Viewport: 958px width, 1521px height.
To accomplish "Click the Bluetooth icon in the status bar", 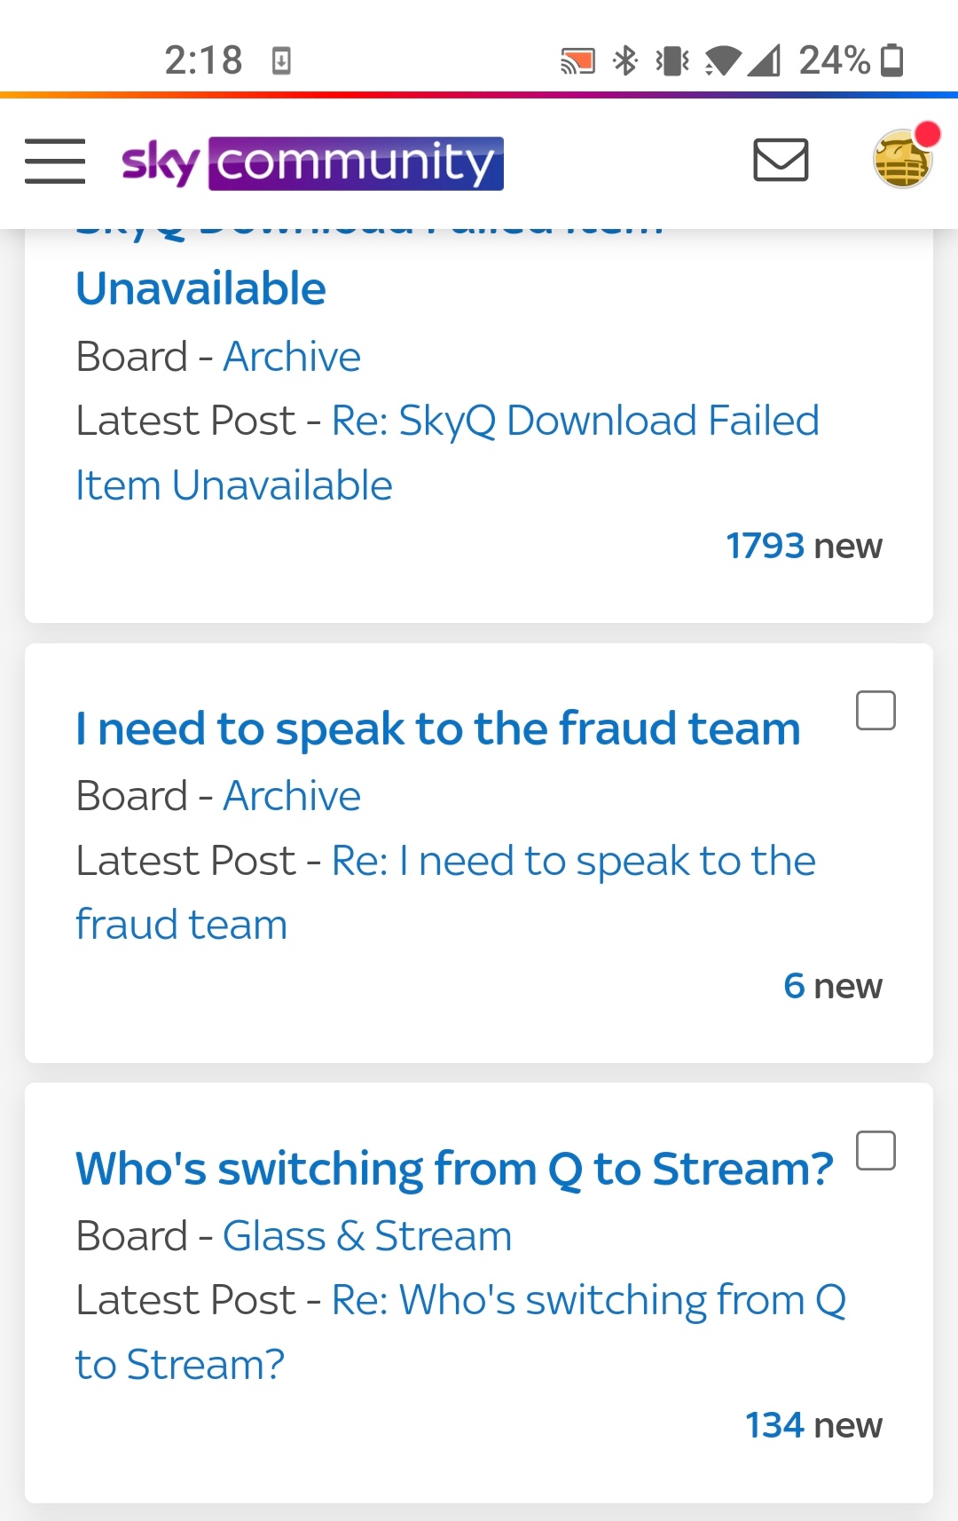I will click(x=626, y=60).
